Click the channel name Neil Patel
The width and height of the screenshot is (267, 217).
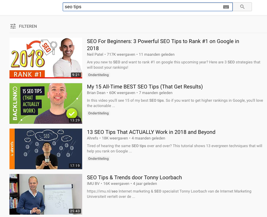tap(93, 54)
